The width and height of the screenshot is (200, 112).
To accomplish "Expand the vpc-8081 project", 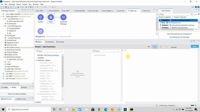I will pyautogui.click(x=1, y=74).
